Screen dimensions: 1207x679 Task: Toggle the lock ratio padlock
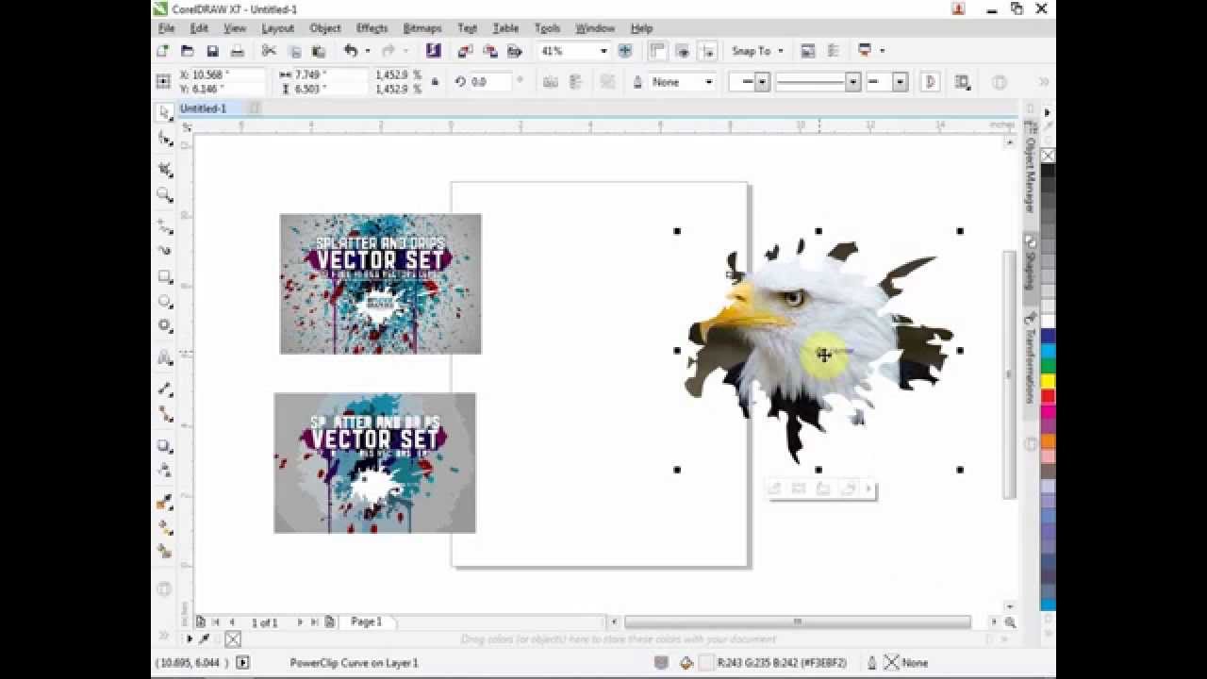click(x=435, y=82)
